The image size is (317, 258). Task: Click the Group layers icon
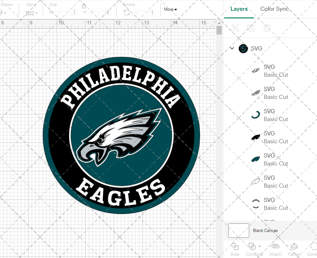coord(235,28)
